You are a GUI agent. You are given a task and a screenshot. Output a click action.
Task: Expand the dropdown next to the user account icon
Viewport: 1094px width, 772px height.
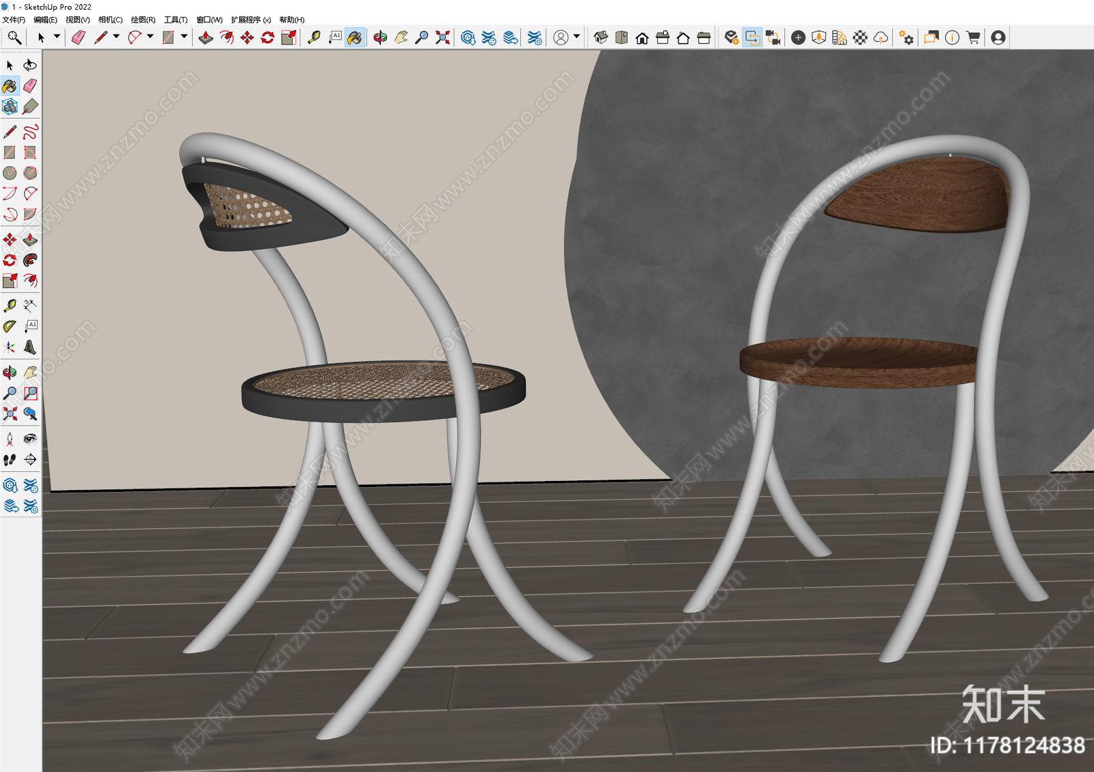576,37
